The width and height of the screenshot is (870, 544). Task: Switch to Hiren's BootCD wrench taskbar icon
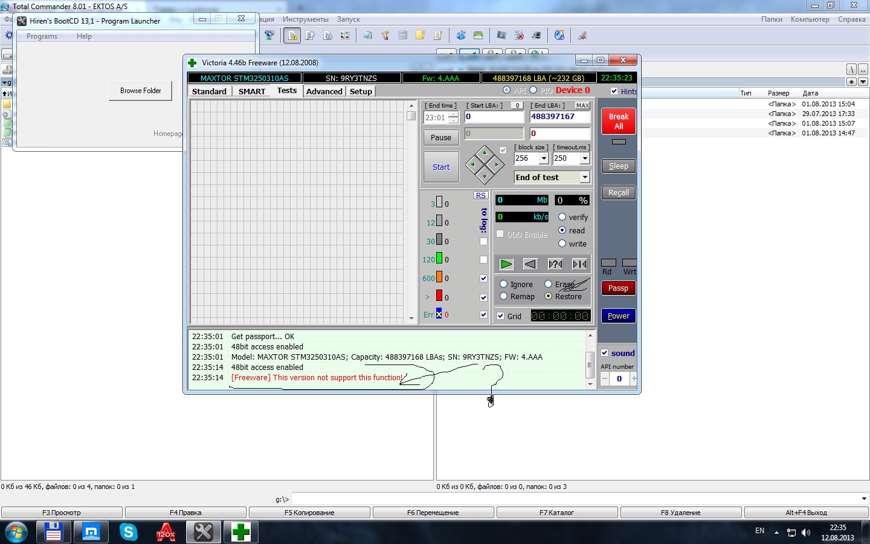204,532
